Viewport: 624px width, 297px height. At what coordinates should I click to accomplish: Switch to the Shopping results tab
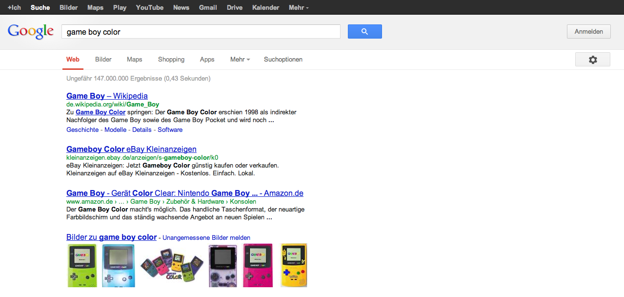[x=171, y=60]
